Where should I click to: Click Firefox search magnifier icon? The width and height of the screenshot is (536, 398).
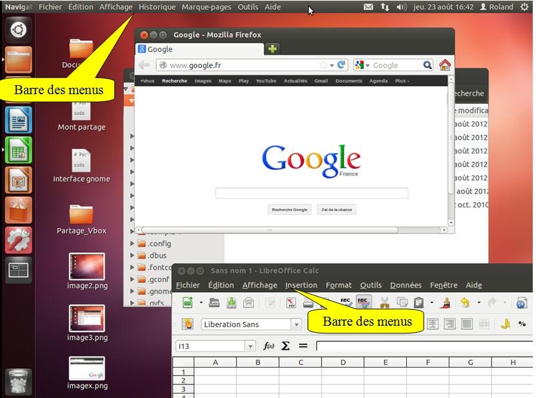[427, 65]
